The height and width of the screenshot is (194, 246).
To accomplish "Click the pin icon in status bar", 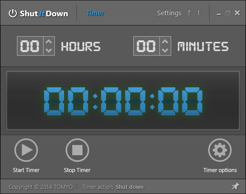I will click(235, 186).
